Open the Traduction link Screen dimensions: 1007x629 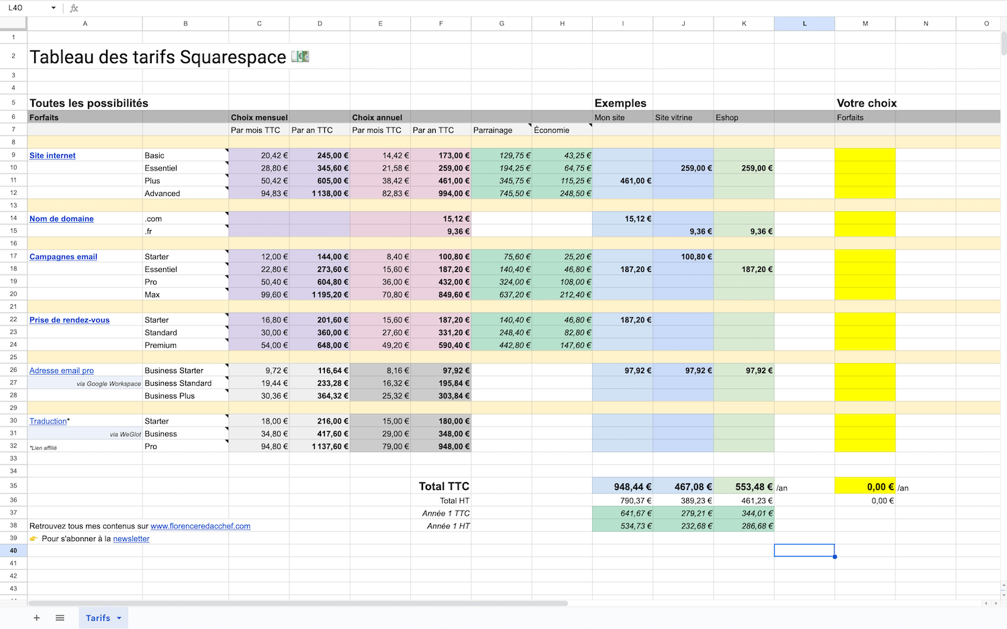tap(48, 422)
